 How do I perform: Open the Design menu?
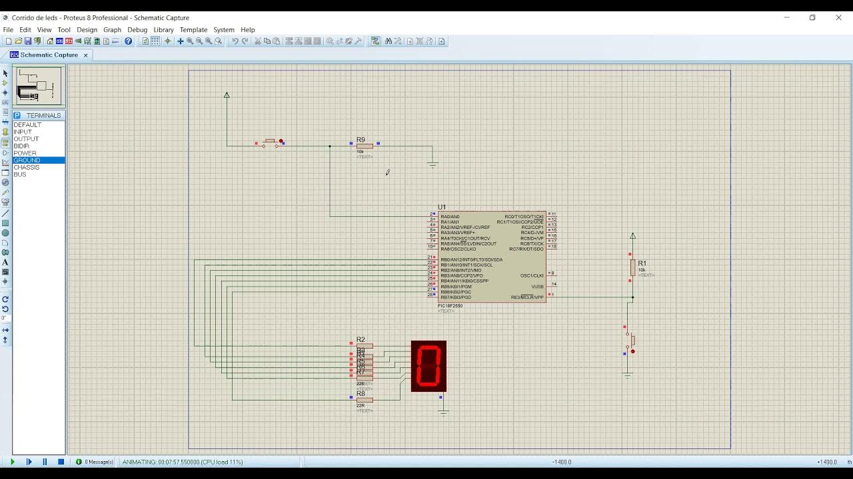point(87,30)
